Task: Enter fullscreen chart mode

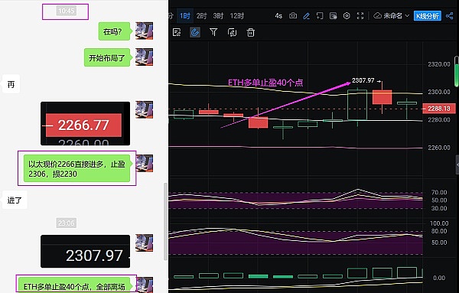Action: pyautogui.click(x=360, y=16)
